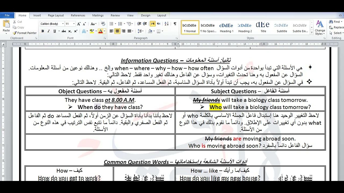Viewport: 344px width, 193px height.
Task: Shrink font size
Action: coord(84,24)
